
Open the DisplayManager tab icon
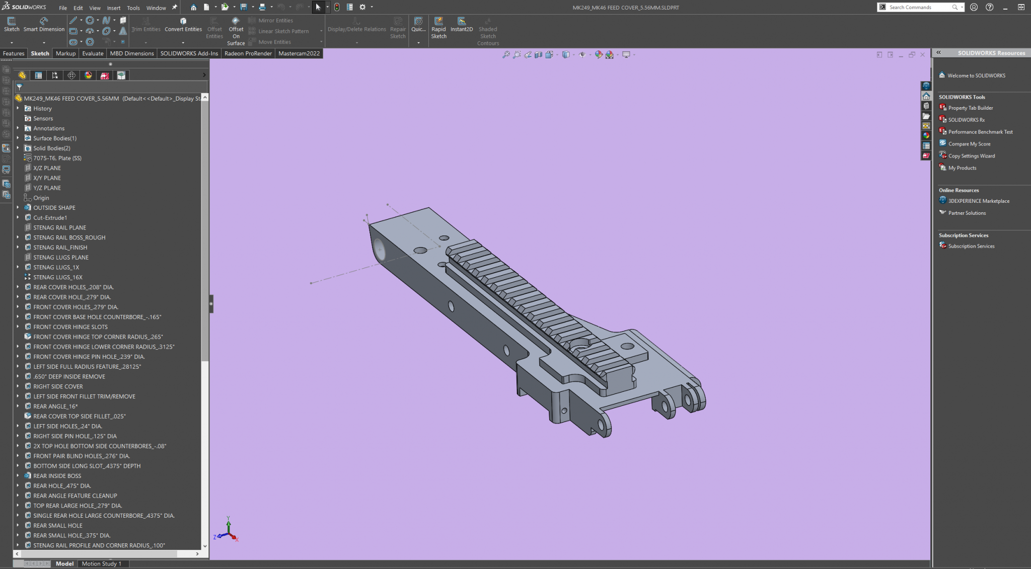coord(88,75)
